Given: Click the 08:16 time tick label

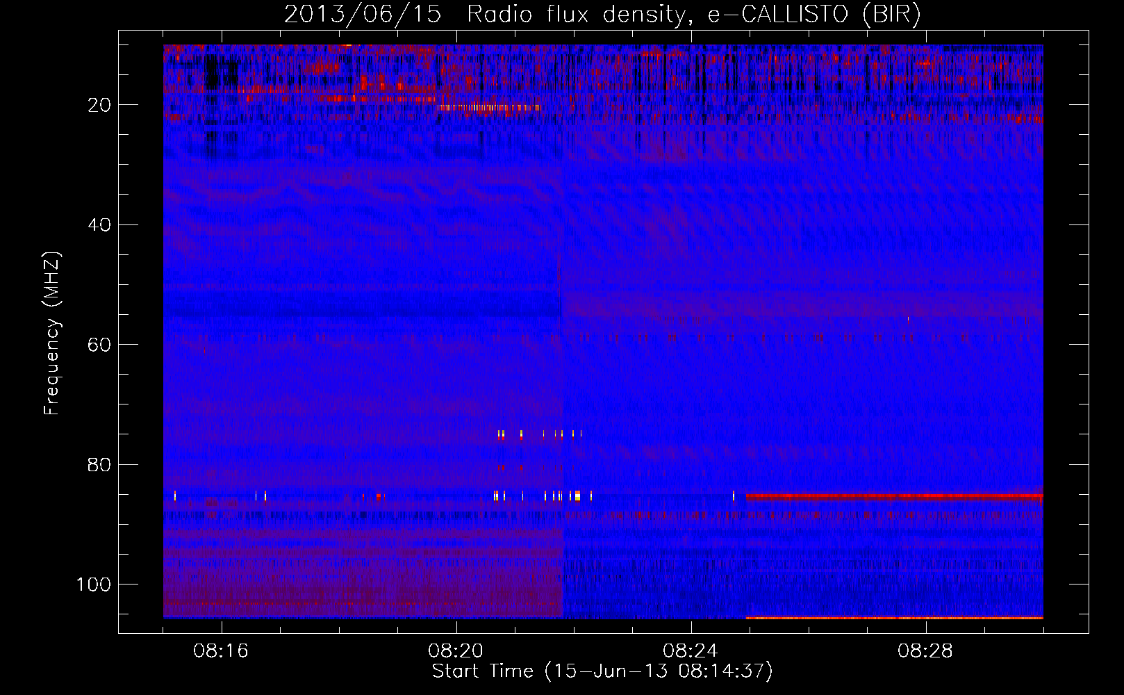Looking at the screenshot, I should (x=221, y=651).
